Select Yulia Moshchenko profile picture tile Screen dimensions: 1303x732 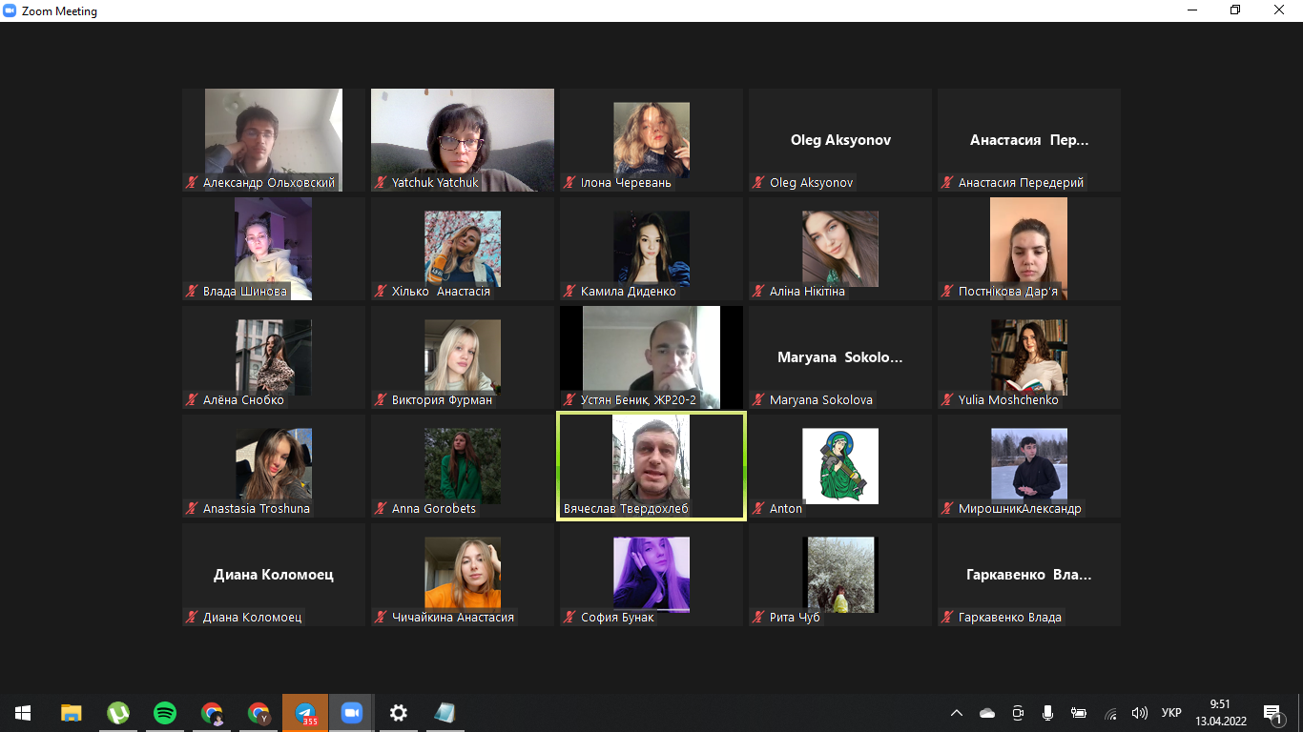1029,357
